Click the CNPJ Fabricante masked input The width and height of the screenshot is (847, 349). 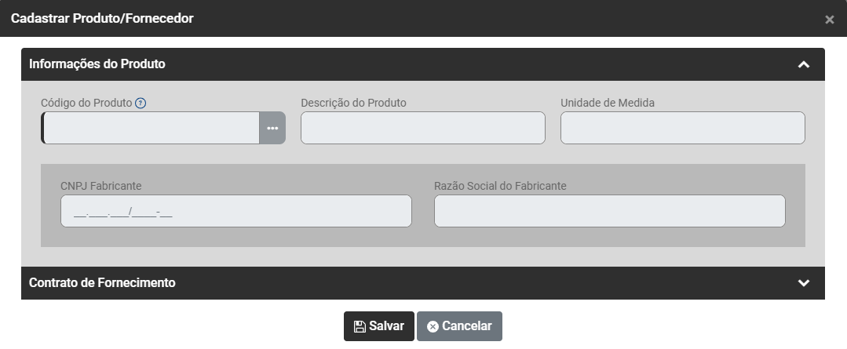235,211
